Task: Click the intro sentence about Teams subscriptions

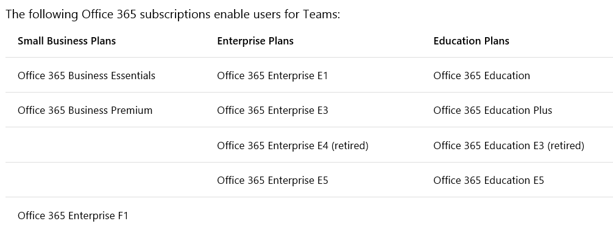Action: [173, 15]
